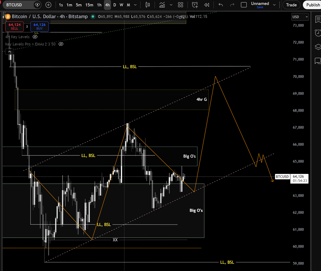This screenshot has width=321, height=271.
Task: Open the Indicators menu icon
Action: click(x=162, y=5)
